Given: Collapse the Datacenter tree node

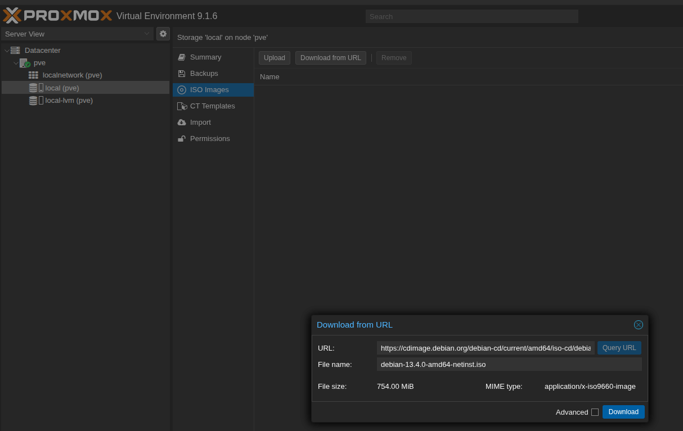Looking at the screenshot, I should 7,51.
